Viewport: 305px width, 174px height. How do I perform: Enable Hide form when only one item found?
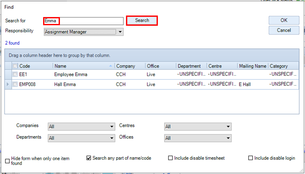point(7,161)
